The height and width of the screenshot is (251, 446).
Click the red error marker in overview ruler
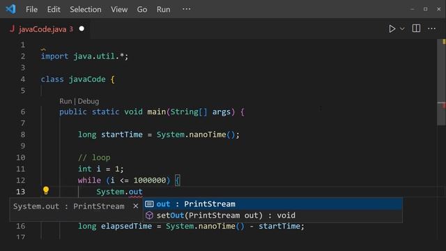[x=443, y=105]
